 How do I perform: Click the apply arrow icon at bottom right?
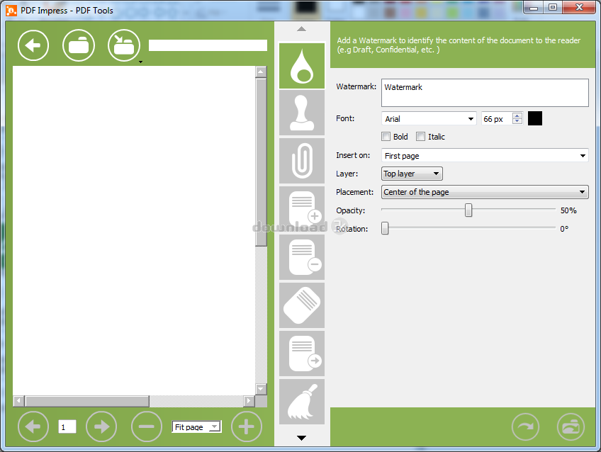pos(525,426)
